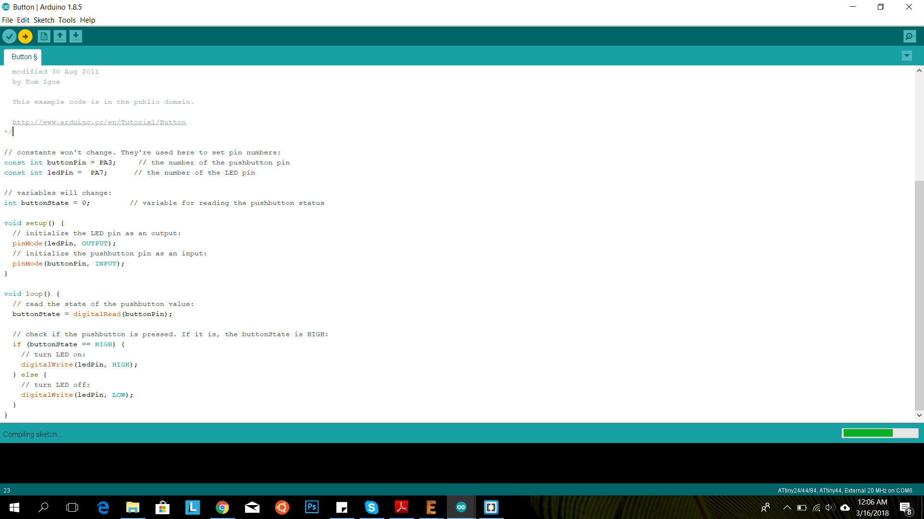924x519 pixels.
Task: Create a new sketch with the New icon
Action: (x=44, y=36)
